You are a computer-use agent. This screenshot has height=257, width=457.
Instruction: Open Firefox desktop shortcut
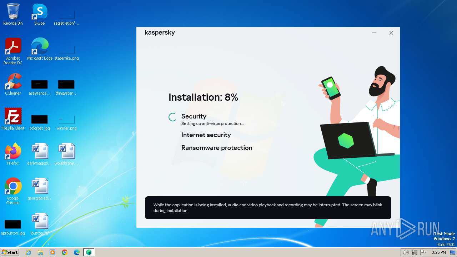[13, 154]
